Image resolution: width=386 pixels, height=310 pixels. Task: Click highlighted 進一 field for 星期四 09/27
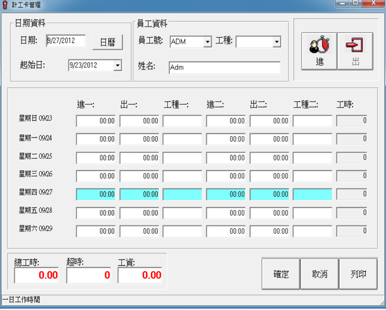coord(96,195)
